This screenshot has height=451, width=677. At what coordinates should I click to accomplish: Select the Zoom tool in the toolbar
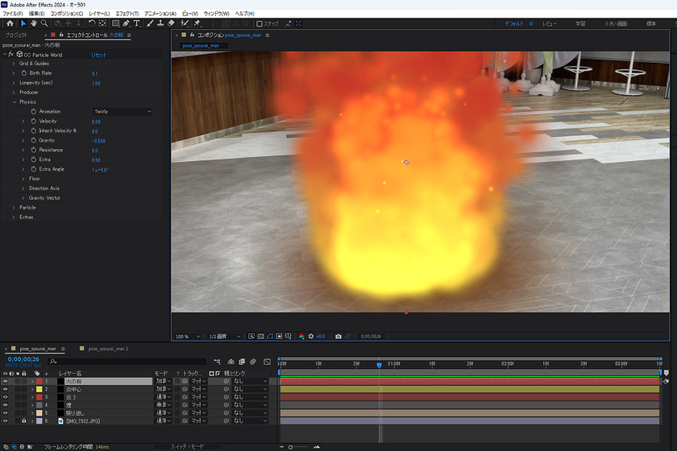pos(44,23)
